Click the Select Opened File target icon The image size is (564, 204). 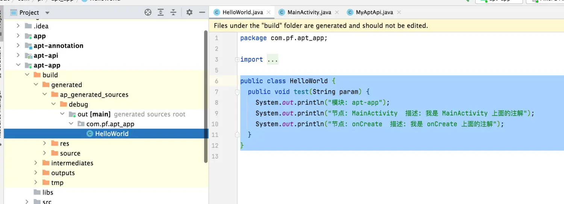(148, 12)
